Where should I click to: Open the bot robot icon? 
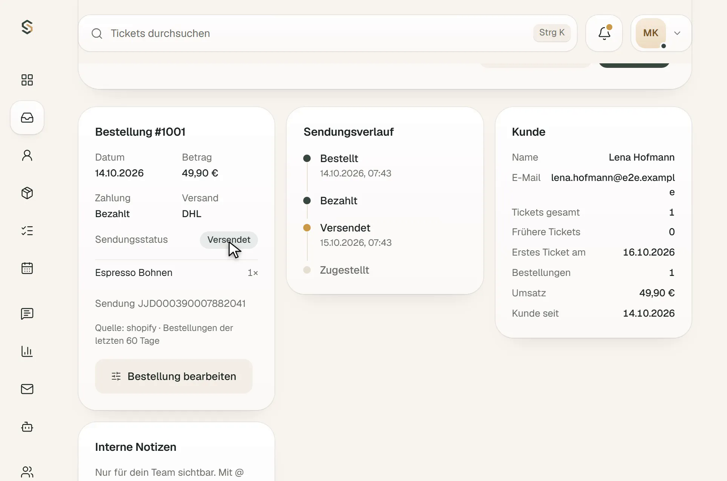coord(27,427)
